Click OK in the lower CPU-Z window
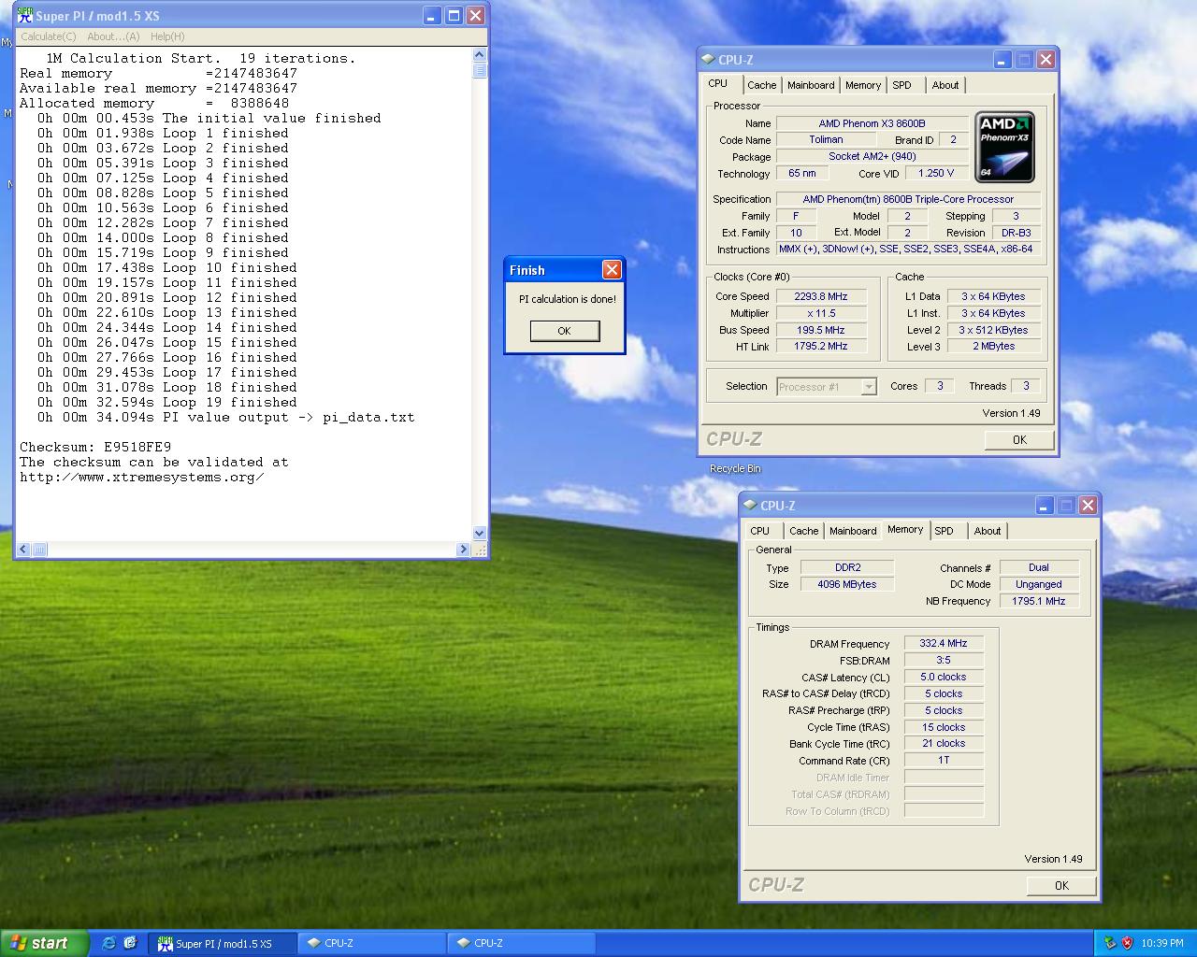The width and height of the screenshot is (1197, 957). pos(1061,885)
